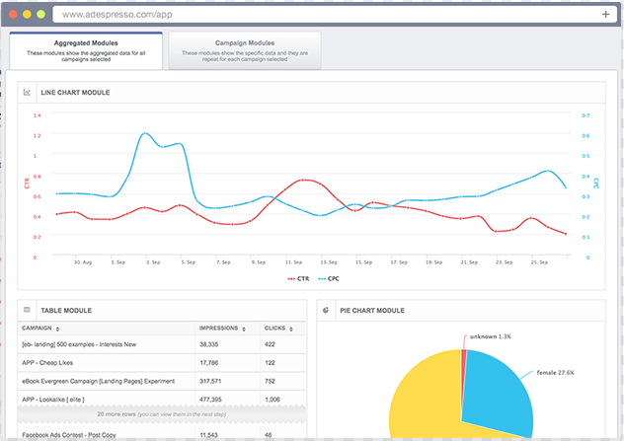The image size is (624, 441).
Task: Select the 'APP - Cheap Likes' row
Action: [x=162, y=363]
